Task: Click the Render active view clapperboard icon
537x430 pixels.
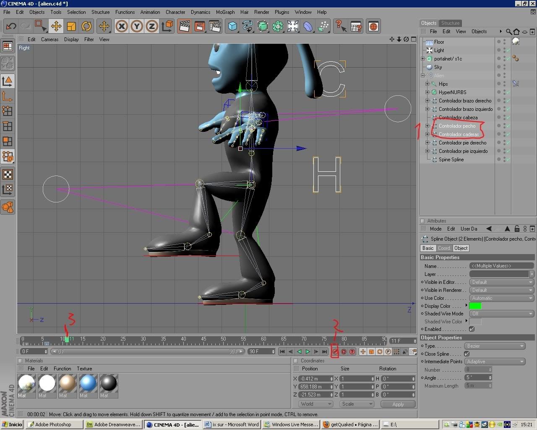Action: 184,26
